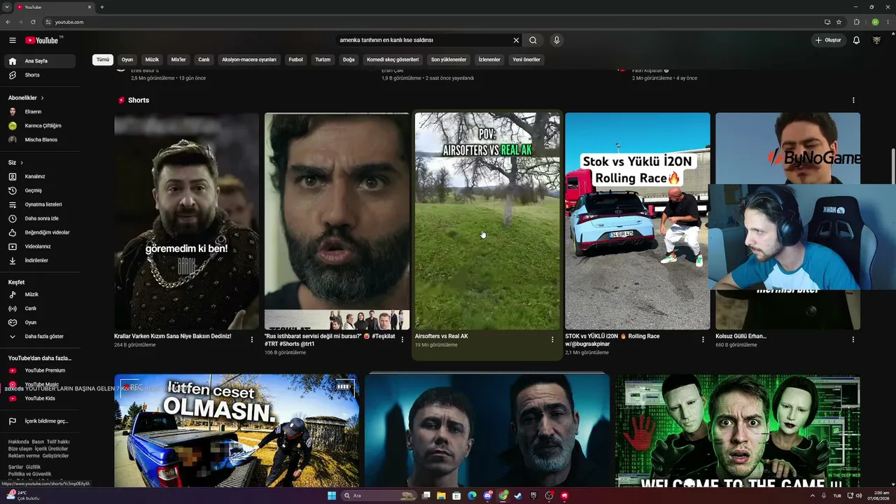Open Chrome extensions puzzle icon
The width and height of the screenshot is (896, 504).
click(856, 22)
